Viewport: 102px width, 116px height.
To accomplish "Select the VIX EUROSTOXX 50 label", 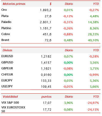I will coord(13,109).
